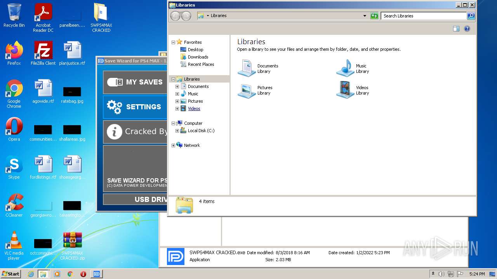Launch Skype desktop shortcut
497x279 pixels.
click(14, 167)
